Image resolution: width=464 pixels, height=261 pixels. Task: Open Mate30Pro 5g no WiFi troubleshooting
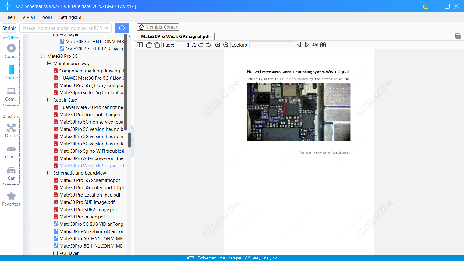coord(89,151)
